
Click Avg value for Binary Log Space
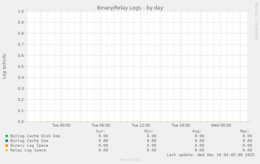(x=199, y=145)
